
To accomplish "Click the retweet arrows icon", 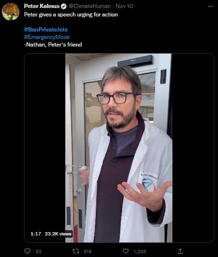I will click(x=76, y=251).
